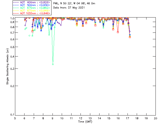Click the 'AOT 675nm : <0.892>' legend entry
Image resolution: width=160 pixels, height=128 pixels.
31,8
